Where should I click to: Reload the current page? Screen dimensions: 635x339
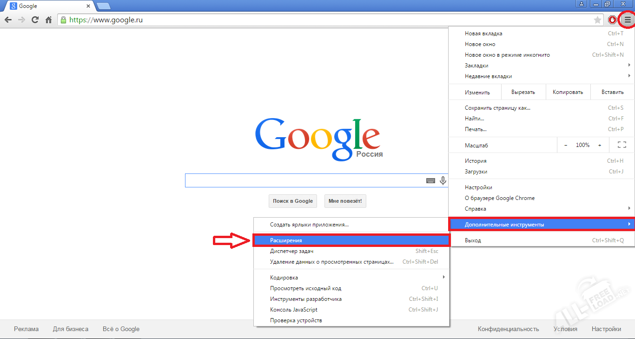pos(35,20)
